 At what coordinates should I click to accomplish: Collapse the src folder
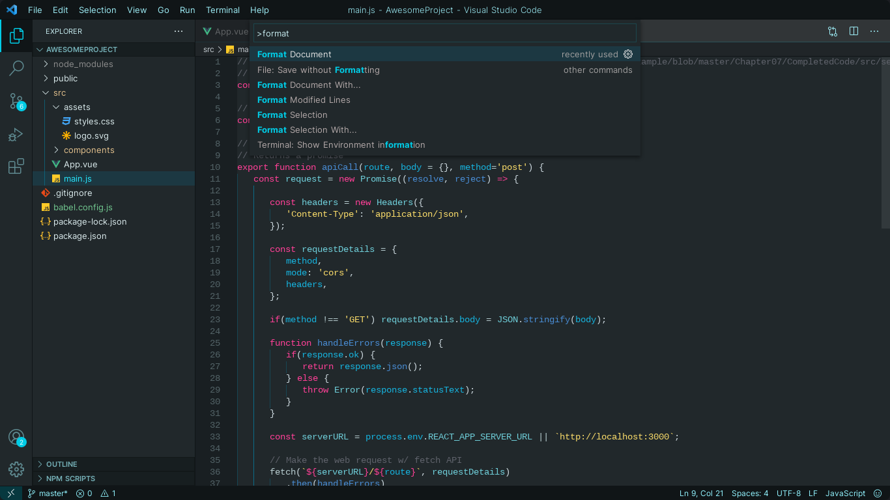click(x=113, y=92)
